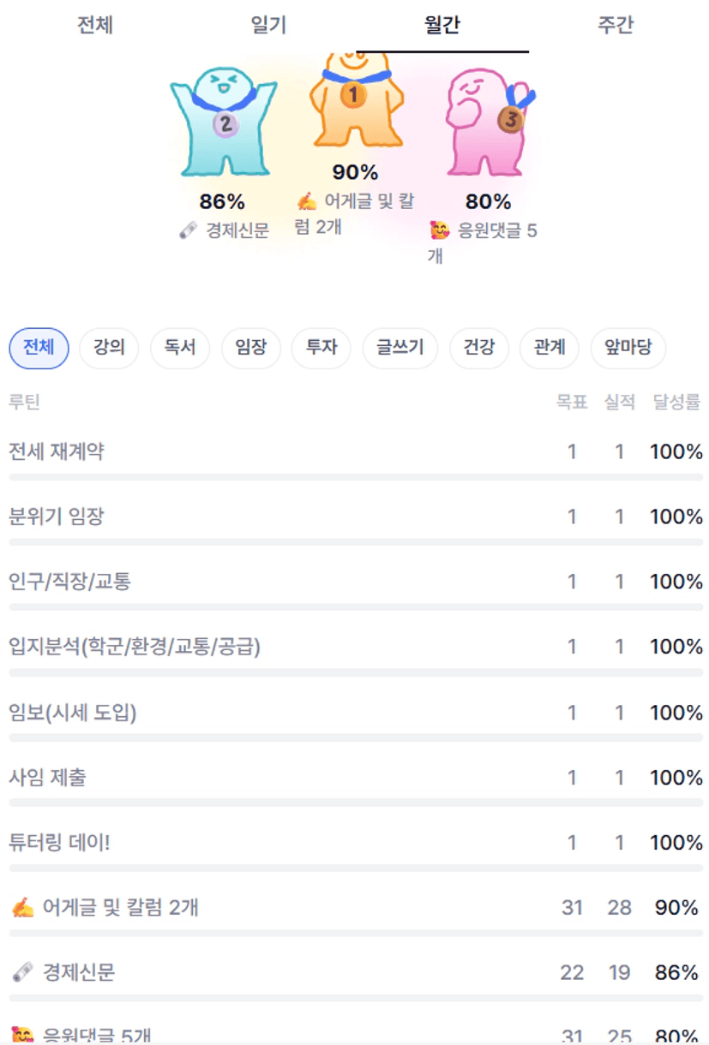Click the writing hand emoji beside 어게글 routine row
Screen dimensions: 709x1045
point(22,907)
